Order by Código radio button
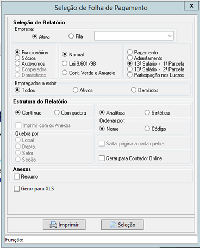This screenshot has width=200, height=248. [147, 129]
